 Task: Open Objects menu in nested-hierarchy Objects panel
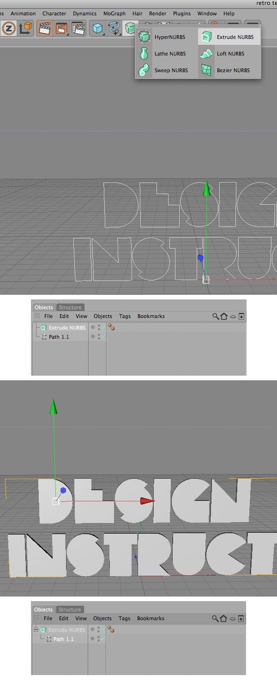[102, 618]
